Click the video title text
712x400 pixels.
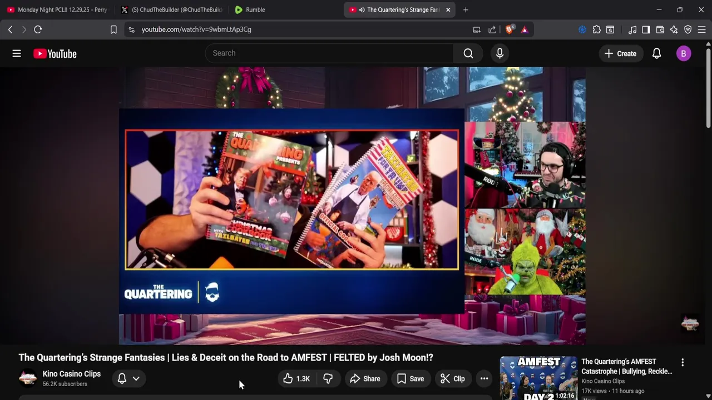pyautogui.click(x=226, y=358)
